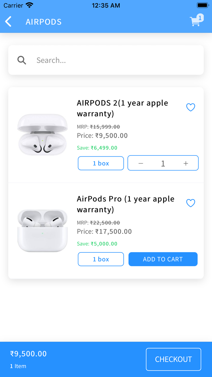Tap the AIRPODS 2 product image
Viewport: 212px width, 377px height.
point(42,135)
